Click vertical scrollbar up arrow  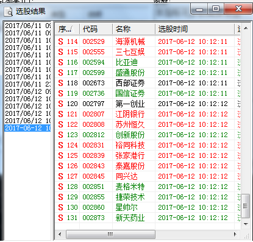click(246, 28)
